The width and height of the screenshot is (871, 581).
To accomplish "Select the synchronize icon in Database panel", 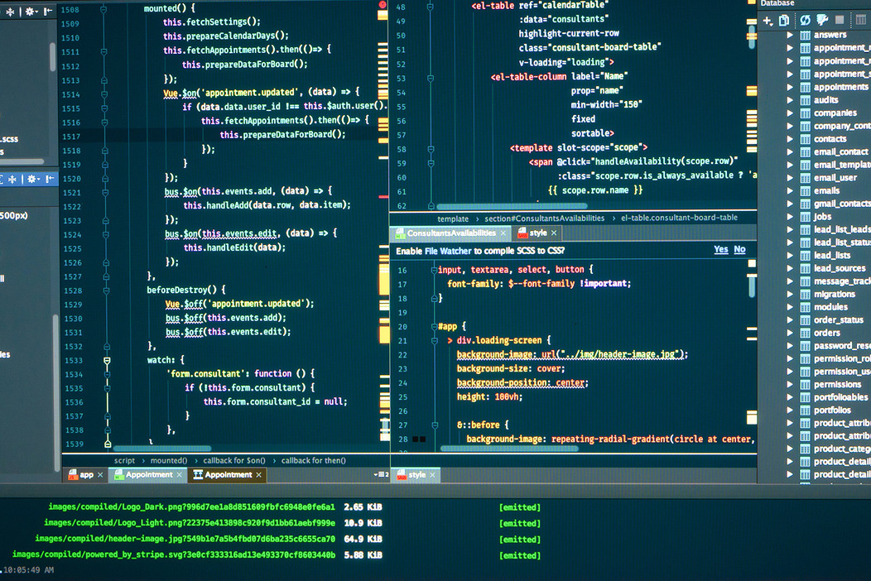I will click(806, 21).
